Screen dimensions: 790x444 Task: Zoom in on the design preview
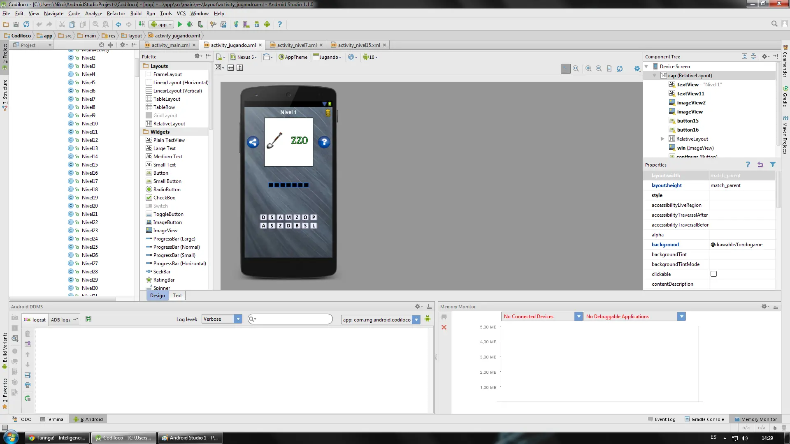click(x=588, y=69)
